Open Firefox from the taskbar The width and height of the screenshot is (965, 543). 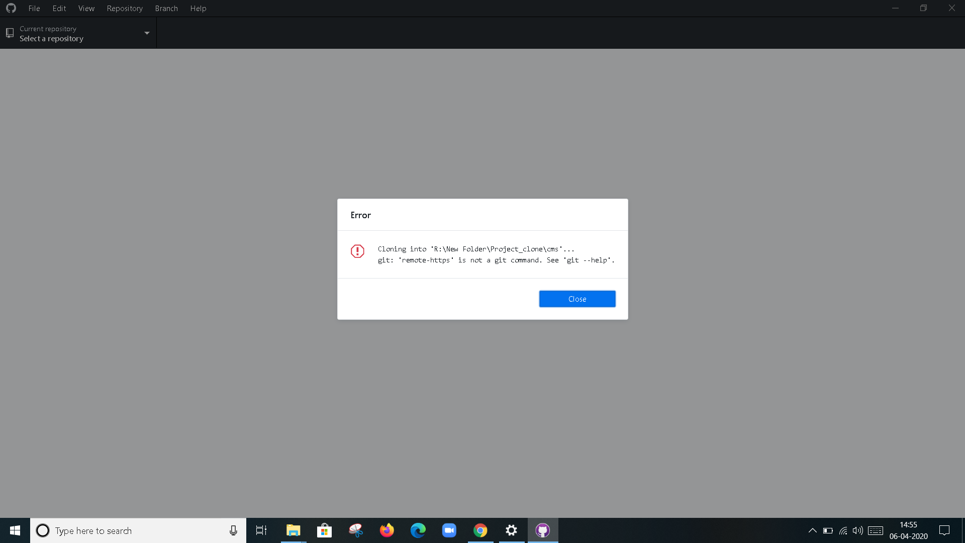pyautogui.click(x=387, y=530)
